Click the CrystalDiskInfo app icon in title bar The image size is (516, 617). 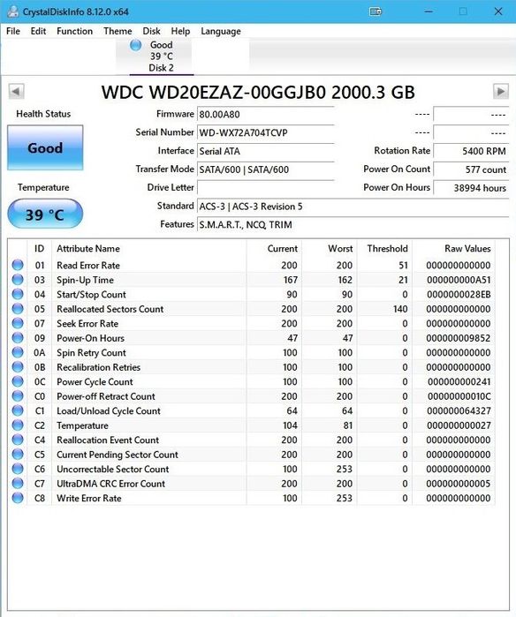(13, 11)
